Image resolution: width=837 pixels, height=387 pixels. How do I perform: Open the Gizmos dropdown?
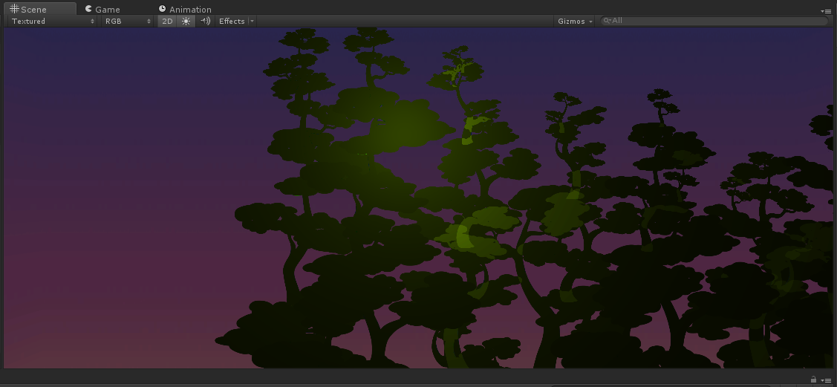(x=575, y=21)
